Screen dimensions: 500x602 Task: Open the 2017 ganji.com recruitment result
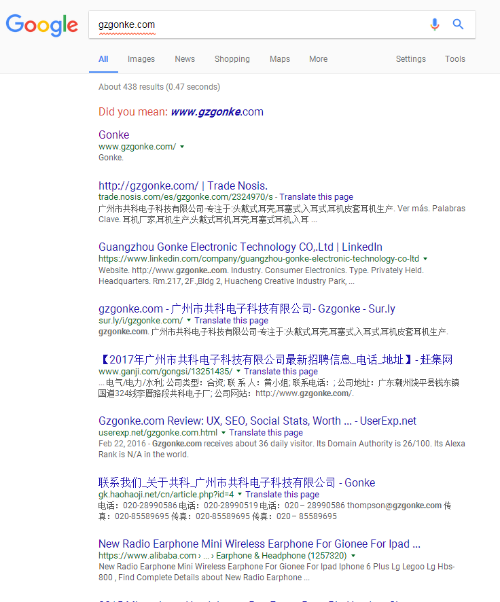[x=276, y=359]
